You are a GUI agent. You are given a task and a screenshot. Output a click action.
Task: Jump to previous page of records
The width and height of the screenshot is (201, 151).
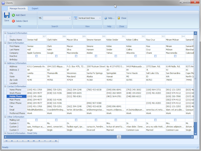12,141
